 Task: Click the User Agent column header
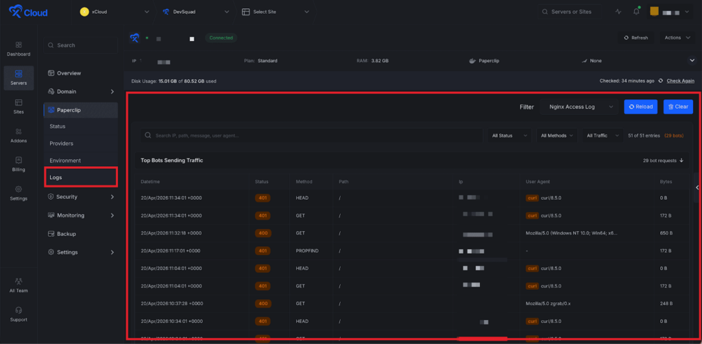537,182
